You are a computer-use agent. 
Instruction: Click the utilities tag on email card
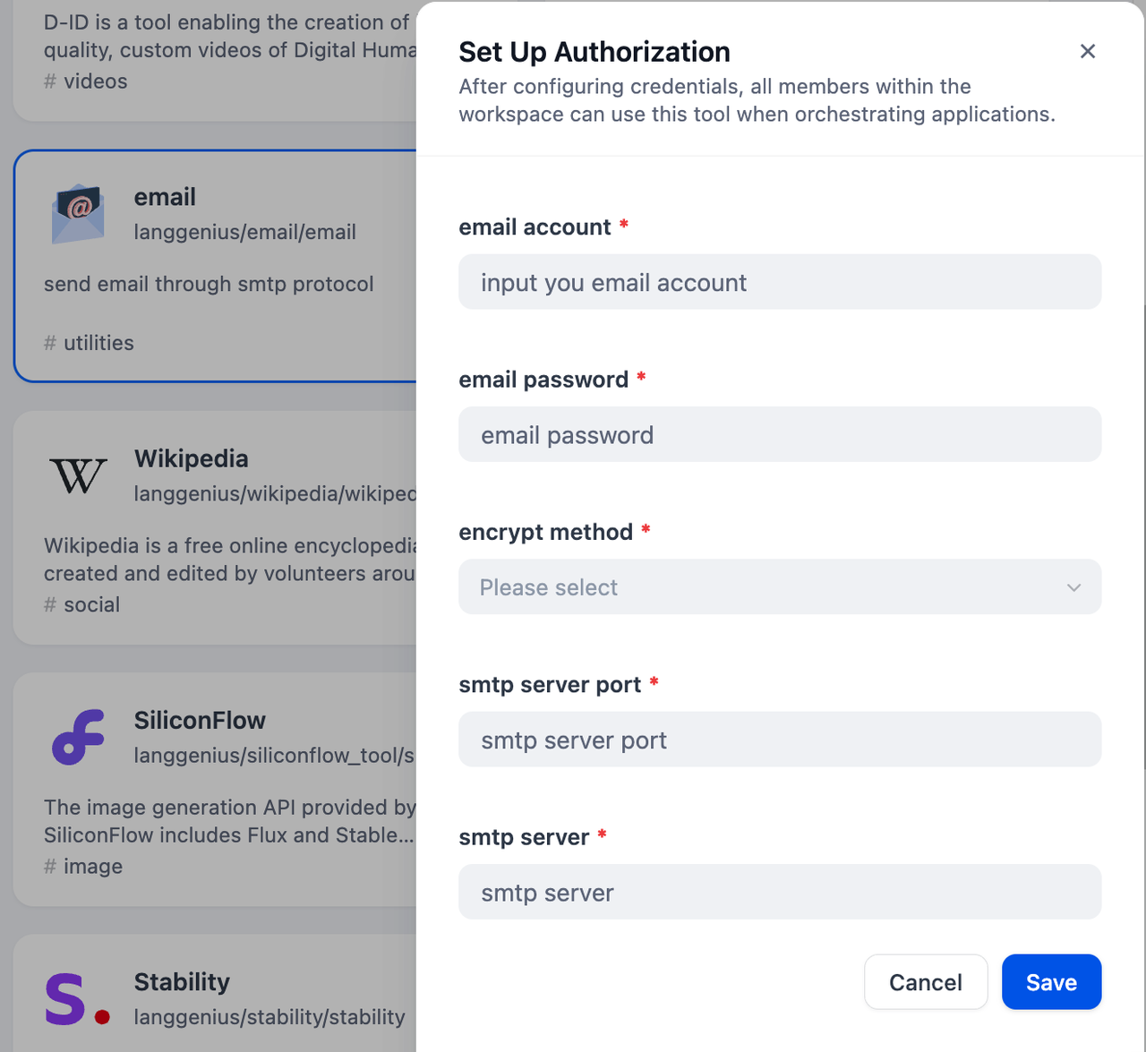point(98,343)
